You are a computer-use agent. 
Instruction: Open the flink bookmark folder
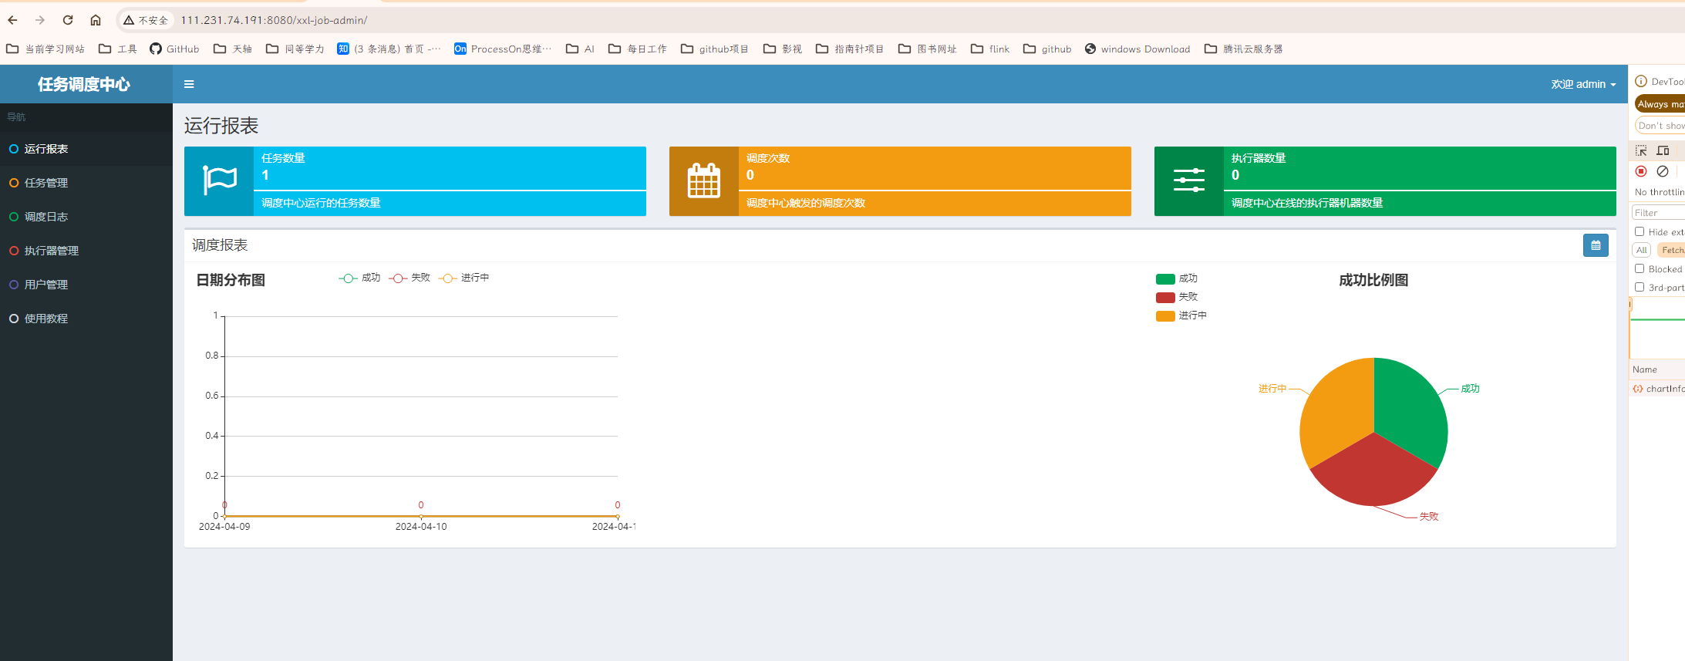point(990,49)
